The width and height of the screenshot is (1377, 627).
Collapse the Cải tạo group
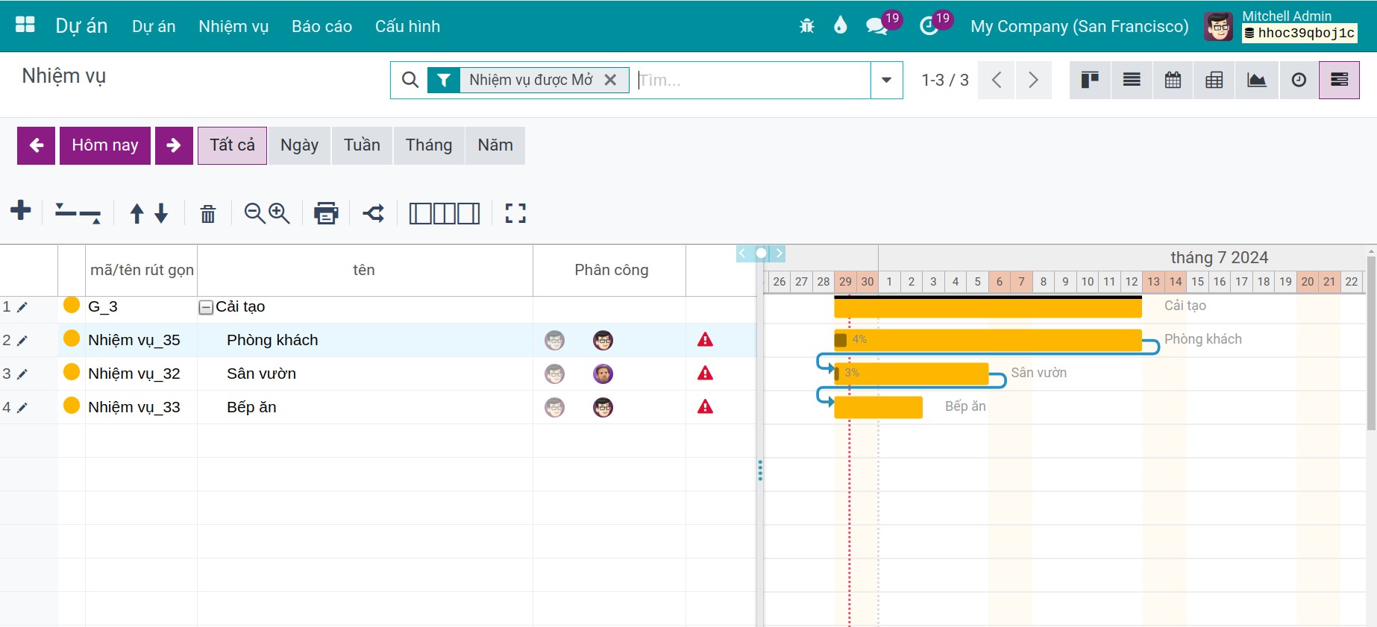206,307
